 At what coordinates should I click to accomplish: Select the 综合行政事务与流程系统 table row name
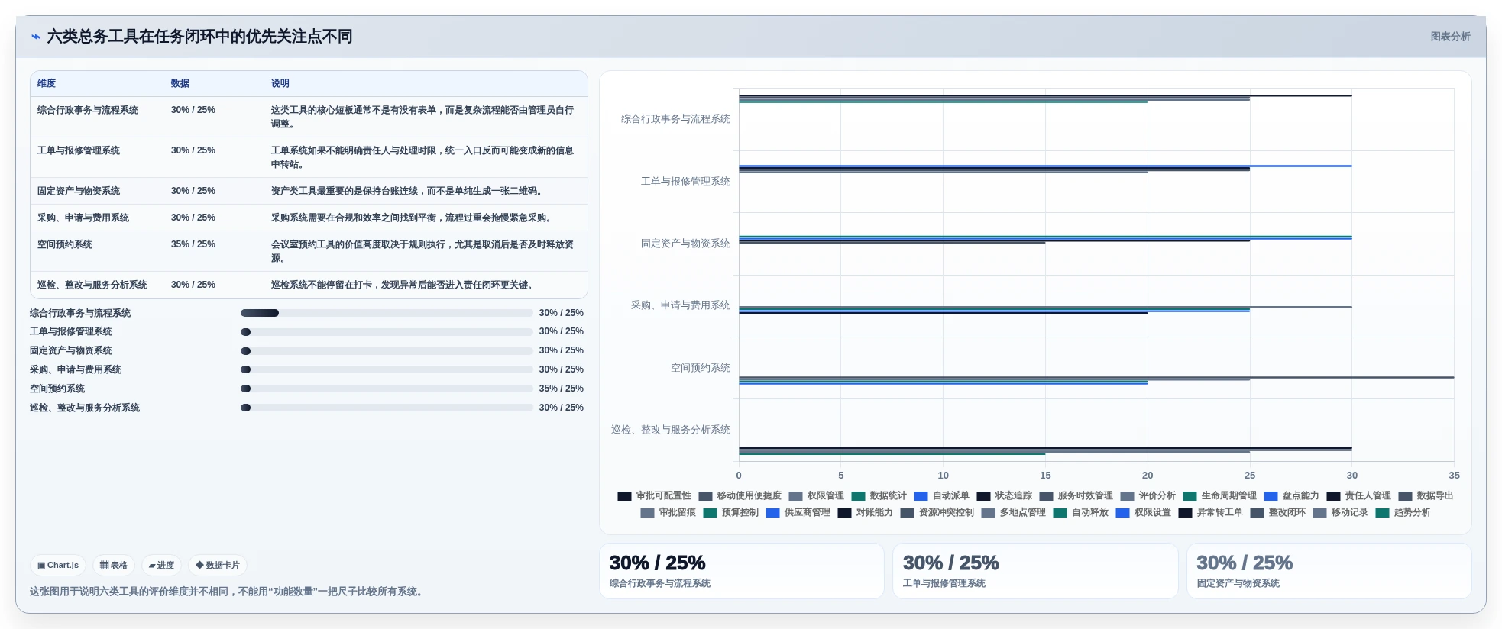(88, 110)
